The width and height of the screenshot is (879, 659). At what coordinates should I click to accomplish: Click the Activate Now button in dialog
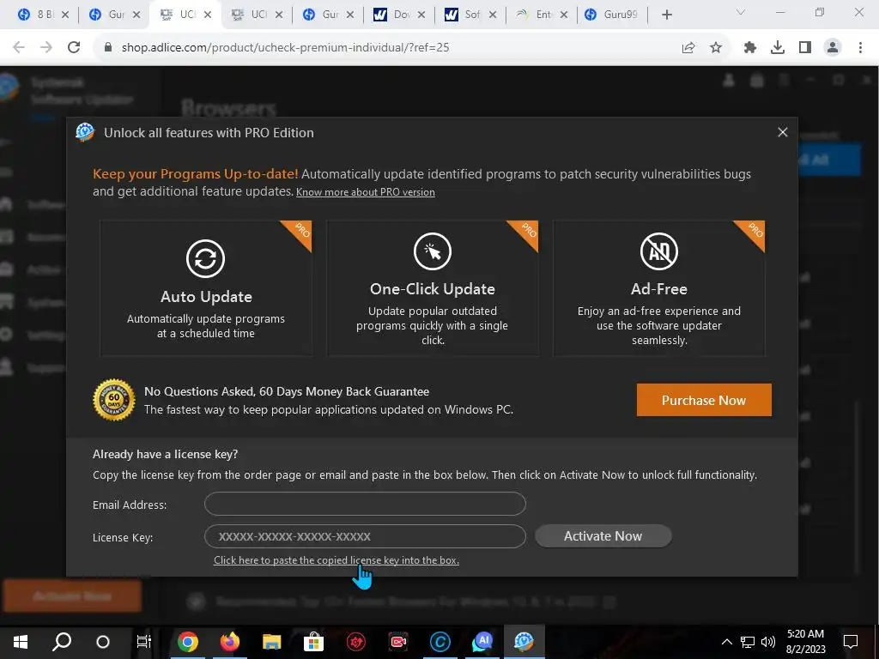[603, 536]
